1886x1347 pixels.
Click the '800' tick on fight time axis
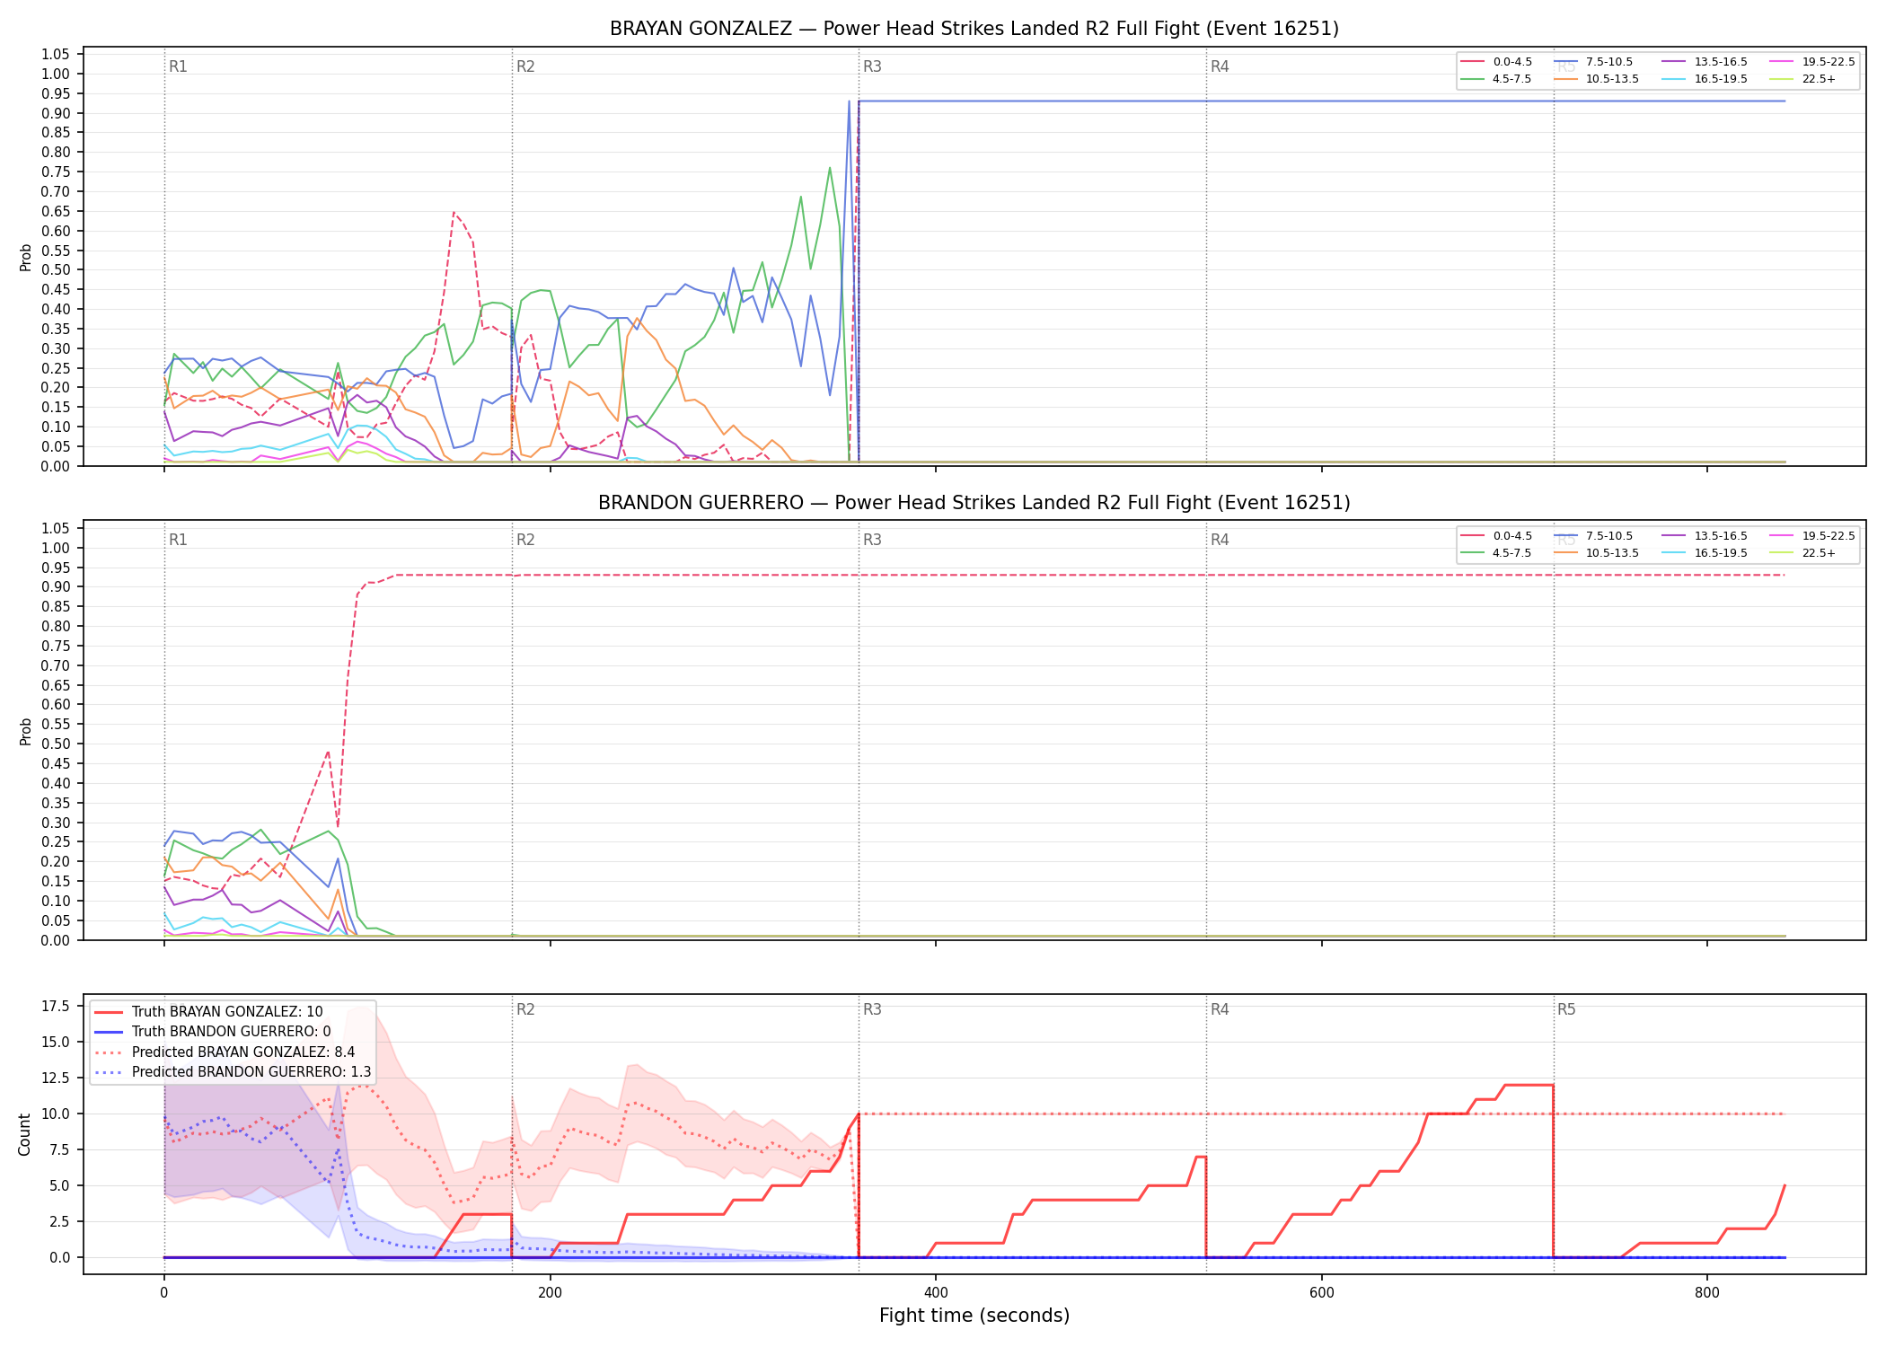[1706, 1293]
